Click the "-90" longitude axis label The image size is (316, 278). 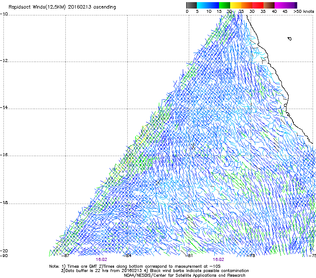click(x=4, y=256)
